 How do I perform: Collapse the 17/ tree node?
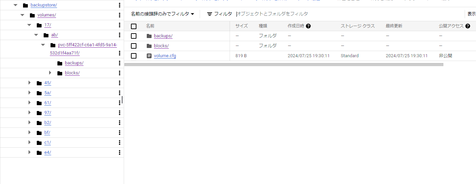(x=29, y=25)
